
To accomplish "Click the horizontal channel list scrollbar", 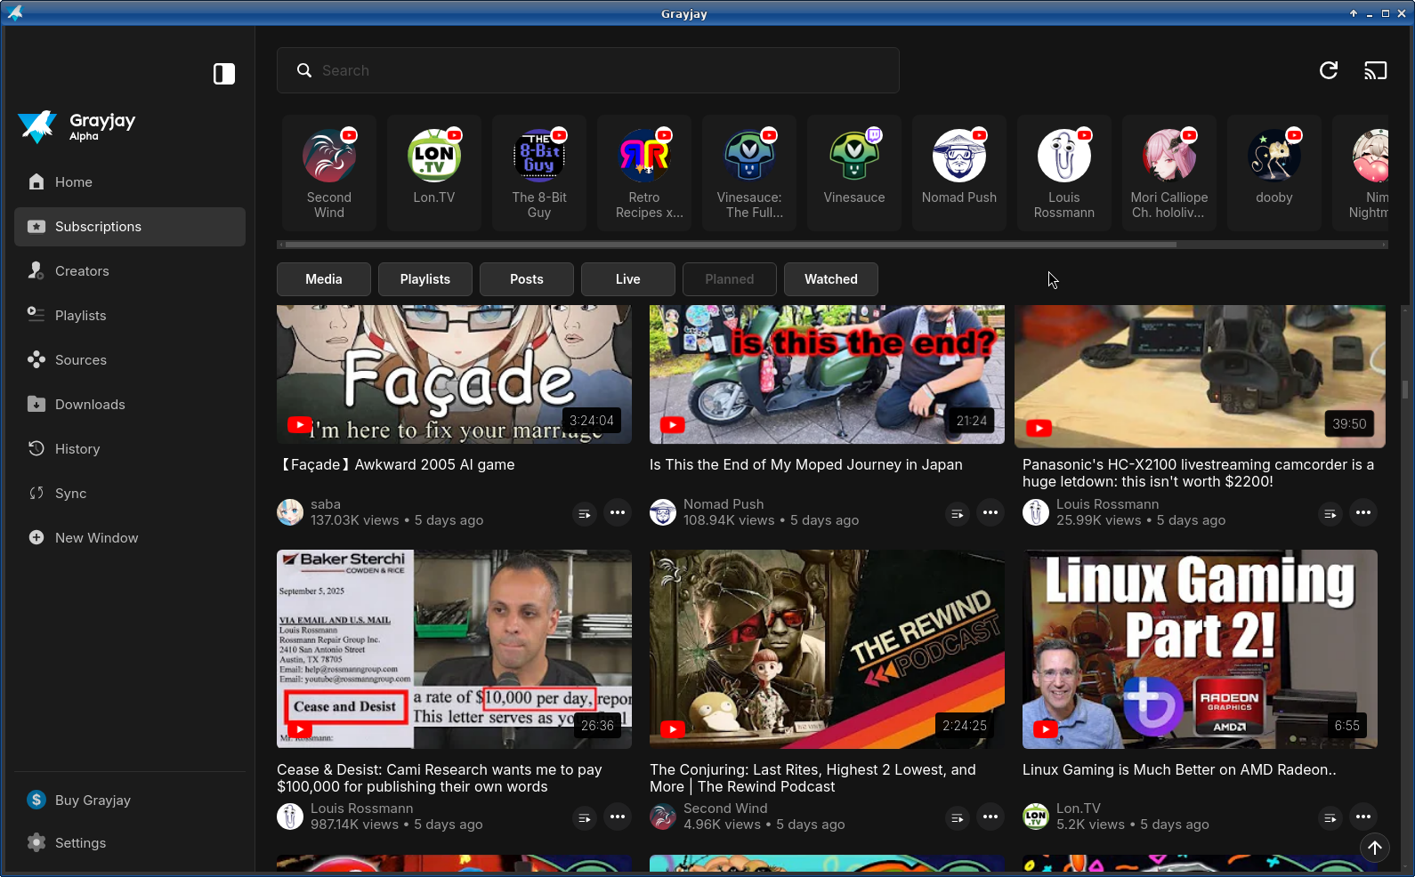I will (x=731, y=245).
